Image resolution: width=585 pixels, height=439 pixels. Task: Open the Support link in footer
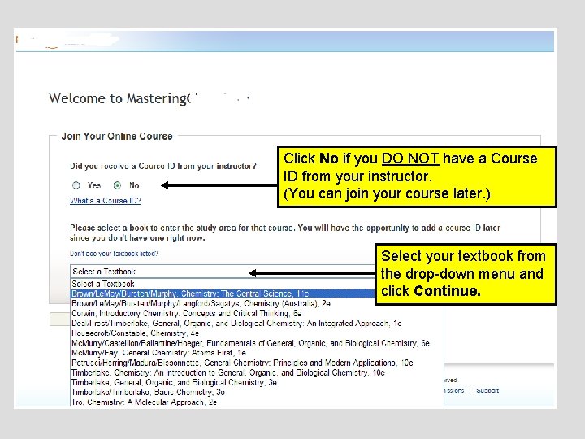tap(487, 390)
